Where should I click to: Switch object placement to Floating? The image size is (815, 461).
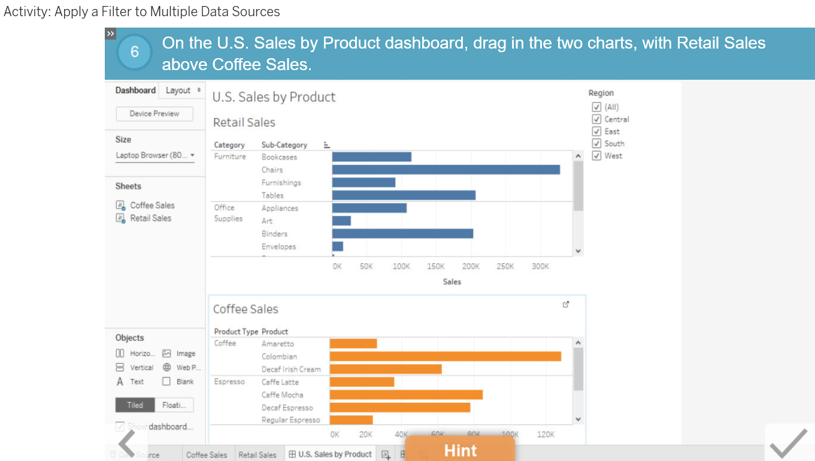coord(174,405)
